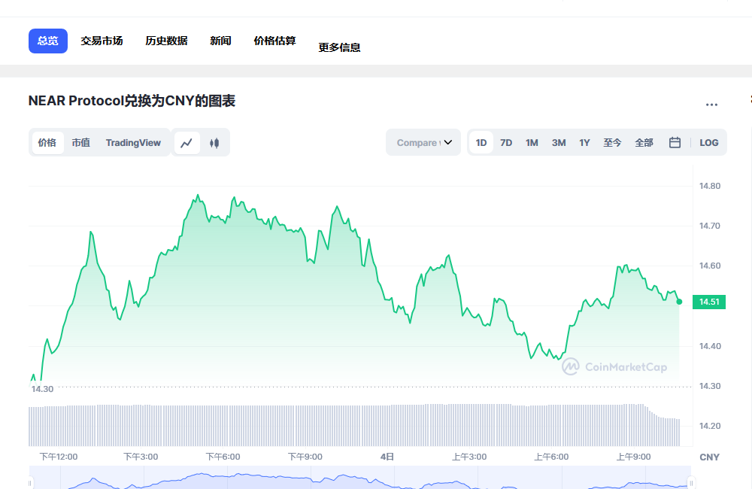Open the three-dot chart options menu

(x=711, y=104)
